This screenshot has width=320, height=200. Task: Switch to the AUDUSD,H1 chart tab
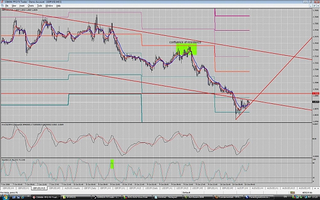click(x=273, y=188)
